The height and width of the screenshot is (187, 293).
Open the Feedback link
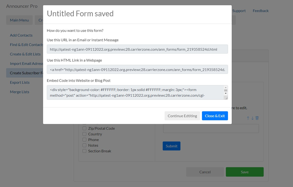click(261, 11)
